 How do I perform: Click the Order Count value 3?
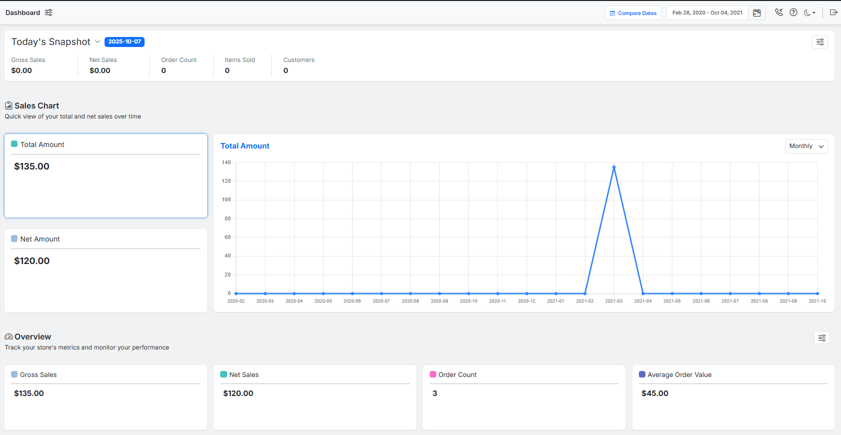point(435,393)
